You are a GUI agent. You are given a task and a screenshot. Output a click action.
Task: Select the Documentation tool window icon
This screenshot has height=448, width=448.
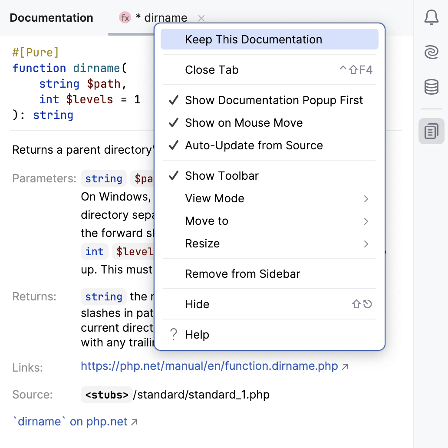[431, 130]
